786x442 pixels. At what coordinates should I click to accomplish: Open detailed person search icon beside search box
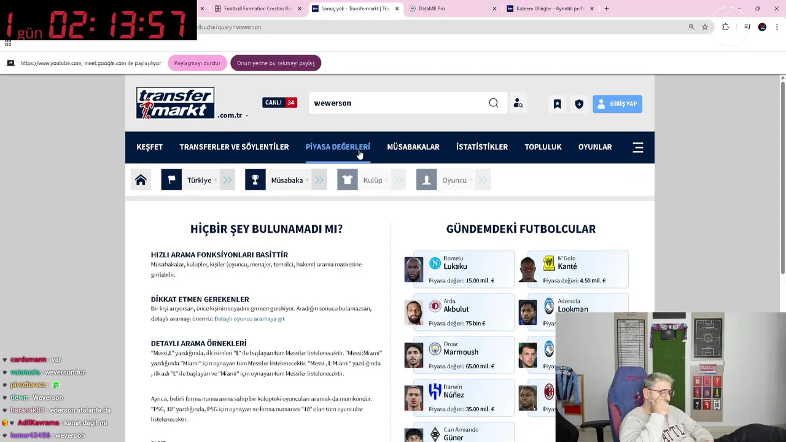coord(518,104)
